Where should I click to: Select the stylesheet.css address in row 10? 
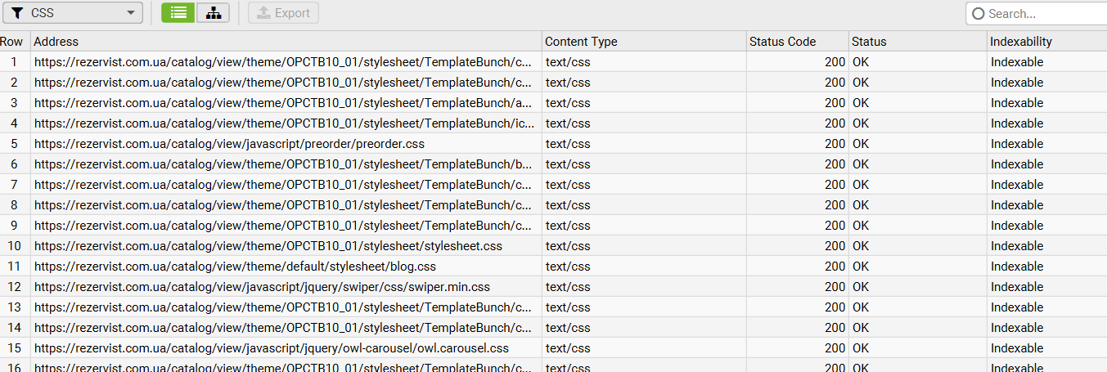point(268,246)
